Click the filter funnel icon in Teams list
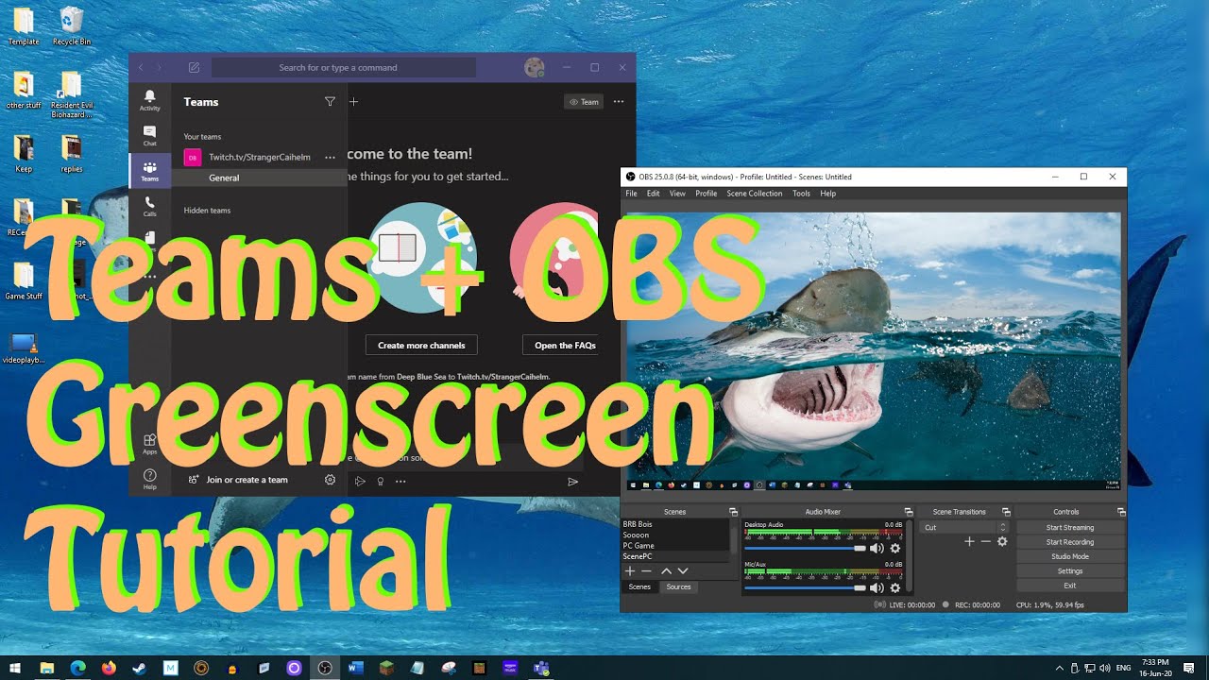Screen dimensions: 1209x680 (330, 102)
